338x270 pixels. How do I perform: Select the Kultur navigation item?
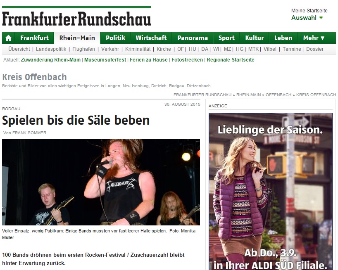(x=255, y=38)
